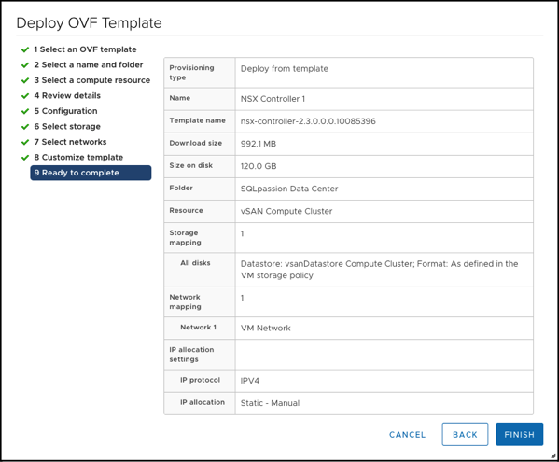Click the 'IPV4' protocol value
This screenshot has width=559, height=462.
249,381
